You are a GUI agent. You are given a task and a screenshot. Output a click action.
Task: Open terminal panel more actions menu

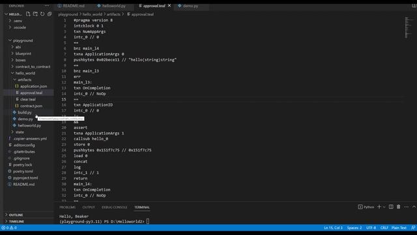(407, 207)
